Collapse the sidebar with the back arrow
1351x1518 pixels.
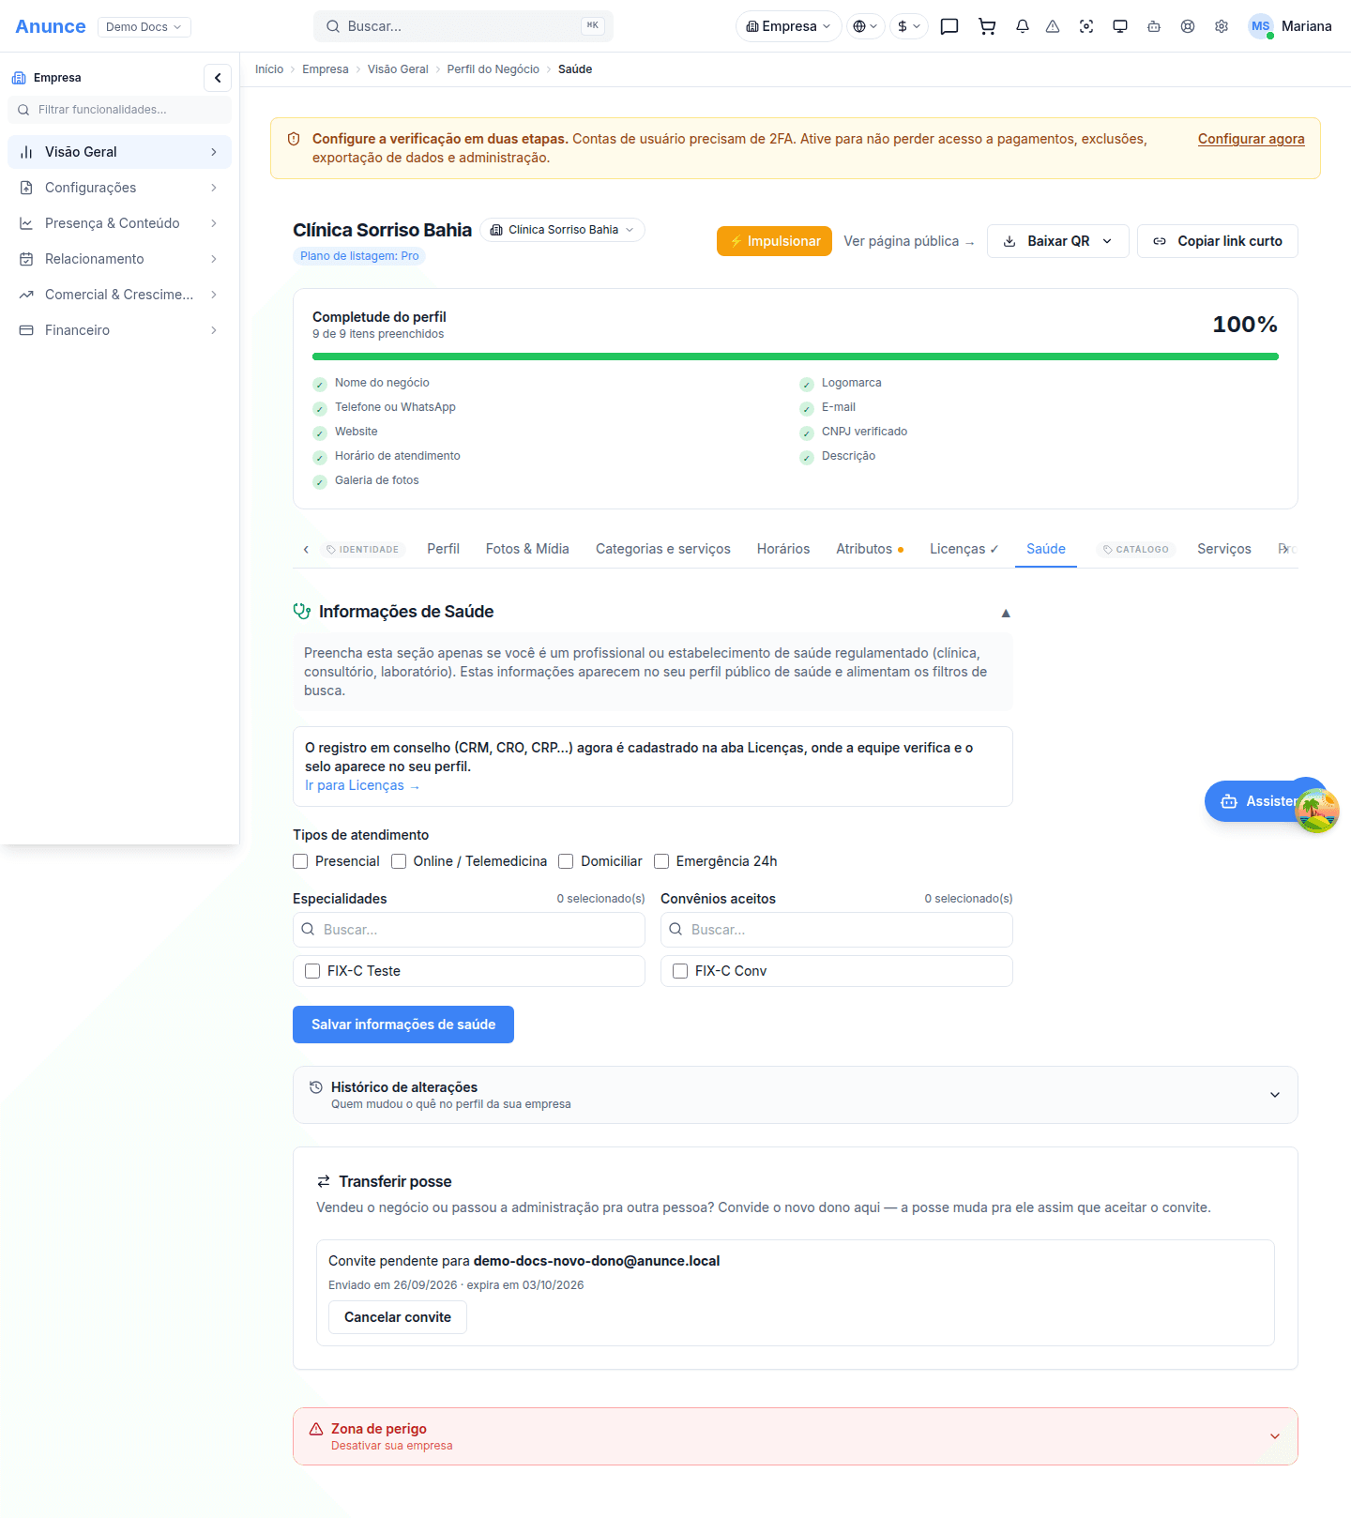point(218,78)
